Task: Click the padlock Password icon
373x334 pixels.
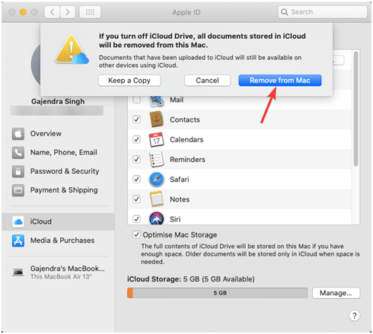Action: click(x=18, y=171)
